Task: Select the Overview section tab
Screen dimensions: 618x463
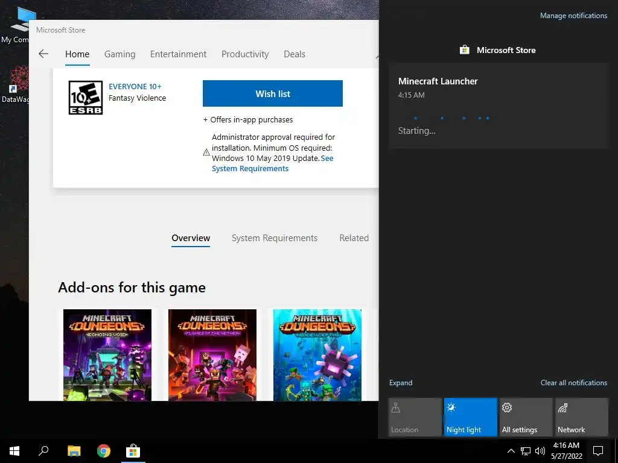Action: click(x=191, y=238)
